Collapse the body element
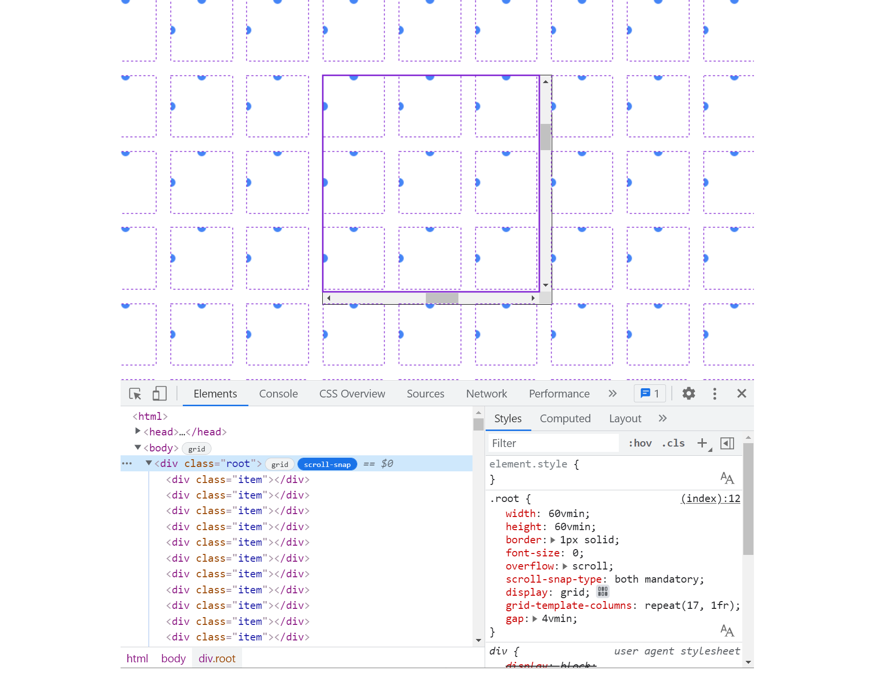 [138, 448]
